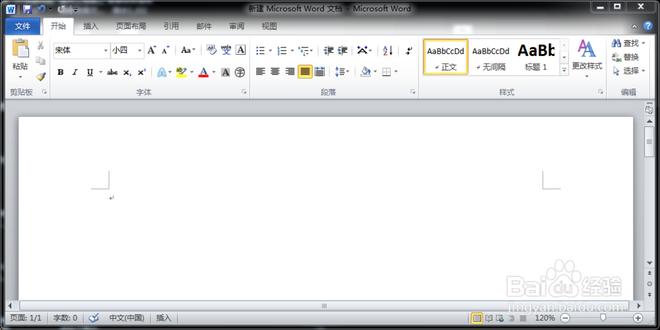Open the font size dropdown (小四)
660x330 pixels.
coord(139,51)
